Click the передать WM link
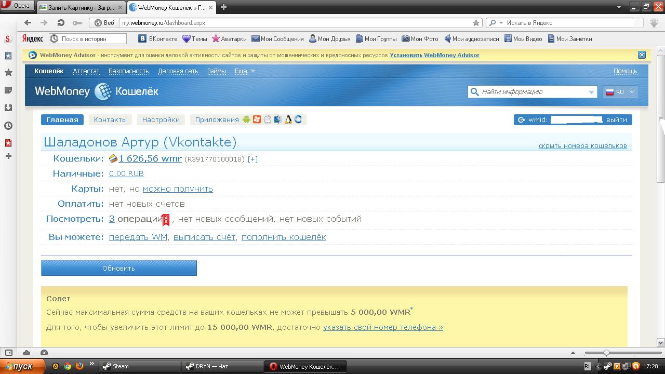Viewport: 665px width, 374px height. 138,237
